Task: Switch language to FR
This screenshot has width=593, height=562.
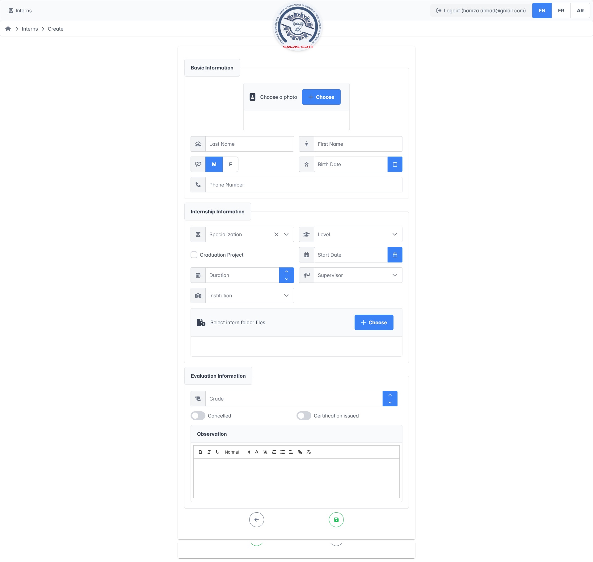Action: click(561, 10)
